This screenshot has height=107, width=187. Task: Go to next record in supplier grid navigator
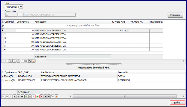[11, 61]
